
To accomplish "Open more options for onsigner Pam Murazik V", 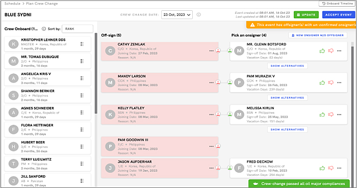I will tap(339, 83).
